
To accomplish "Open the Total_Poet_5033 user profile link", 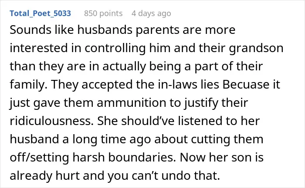I will click(40, 13).
